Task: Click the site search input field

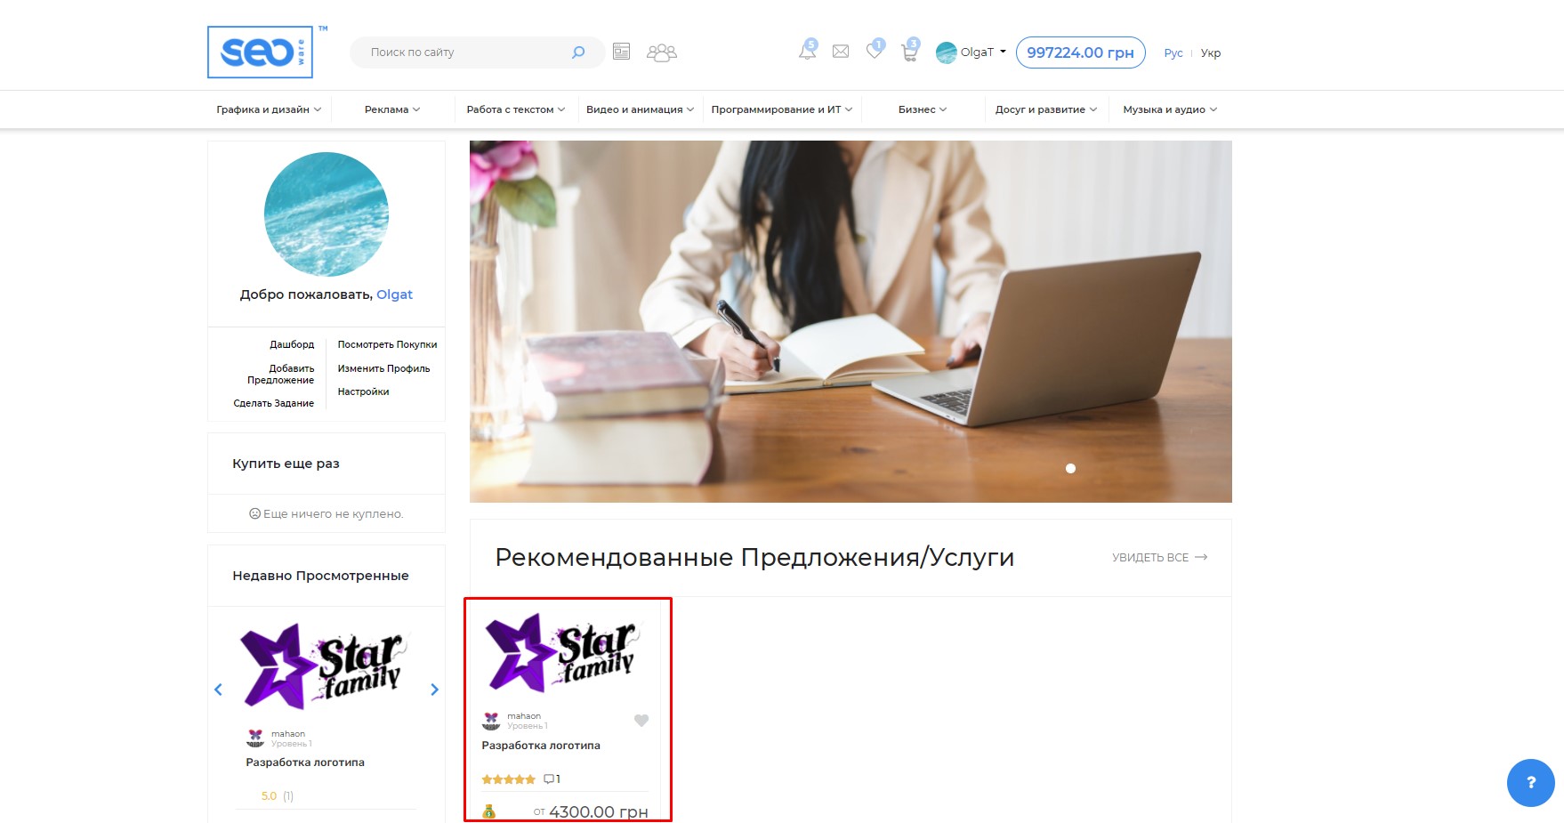Action: click(463, 52)
